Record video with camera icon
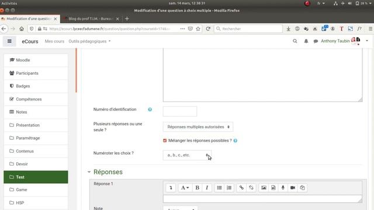 click(x=293, y=188)
